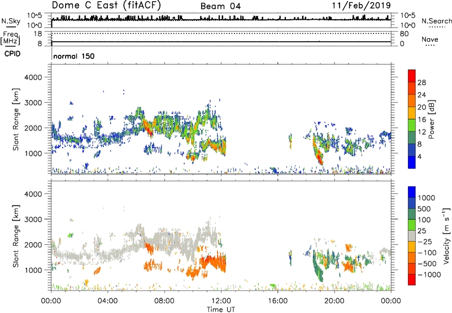This screenshot has width=452, height=313.
Task: Click the 'Power [dB]' colorbar title
Action: [431, 119]
